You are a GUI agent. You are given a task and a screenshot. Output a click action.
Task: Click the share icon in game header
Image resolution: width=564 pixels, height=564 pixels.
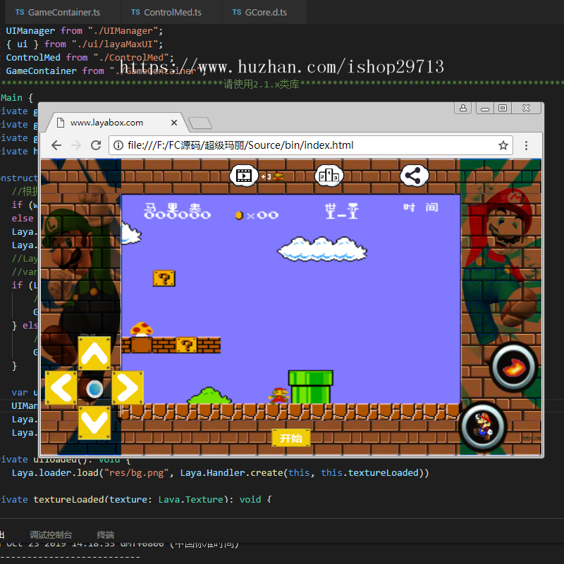(415, 176)
